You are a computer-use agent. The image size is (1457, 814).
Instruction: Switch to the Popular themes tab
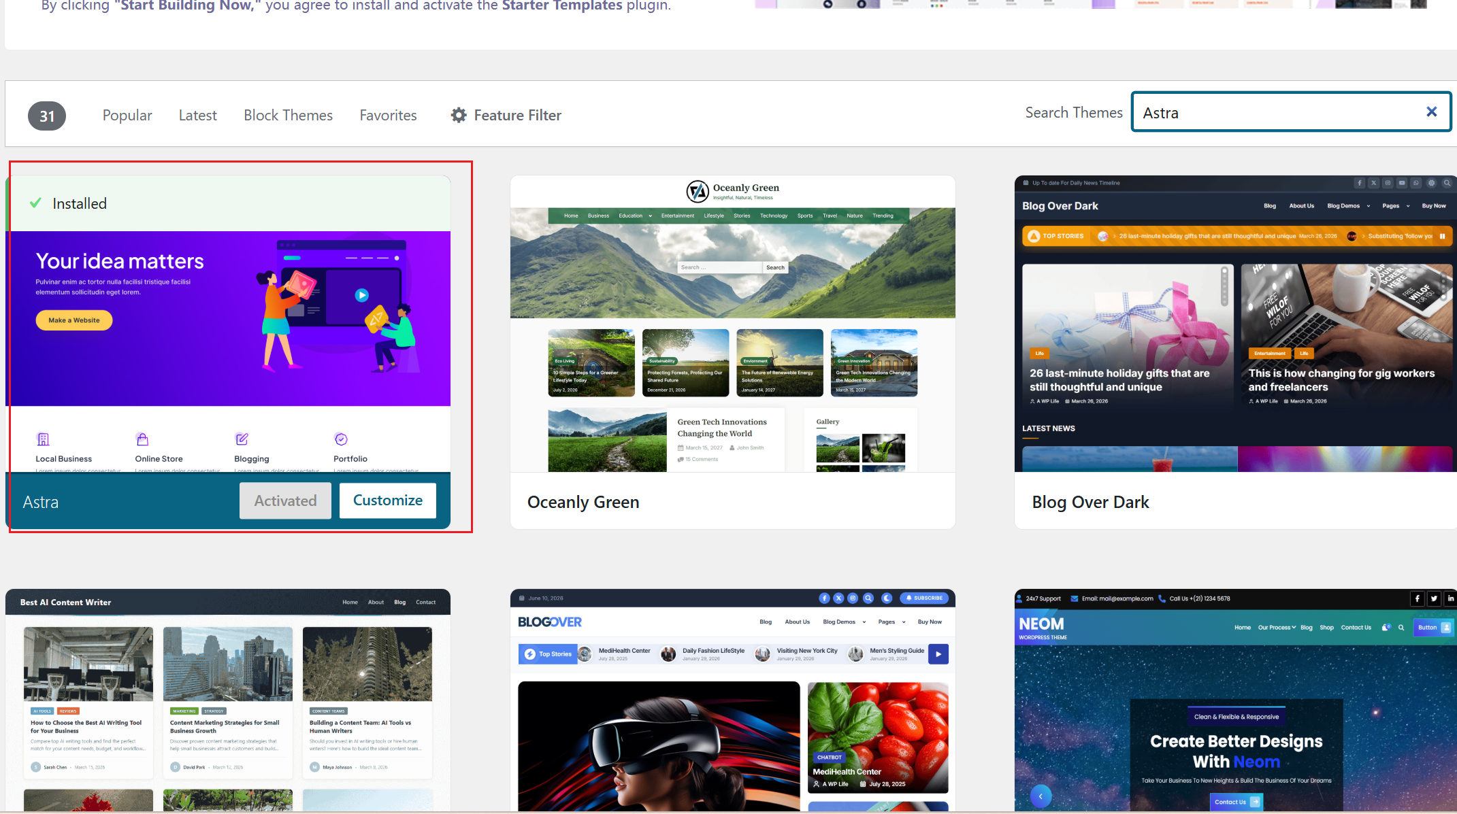click(x=127, y=115)
